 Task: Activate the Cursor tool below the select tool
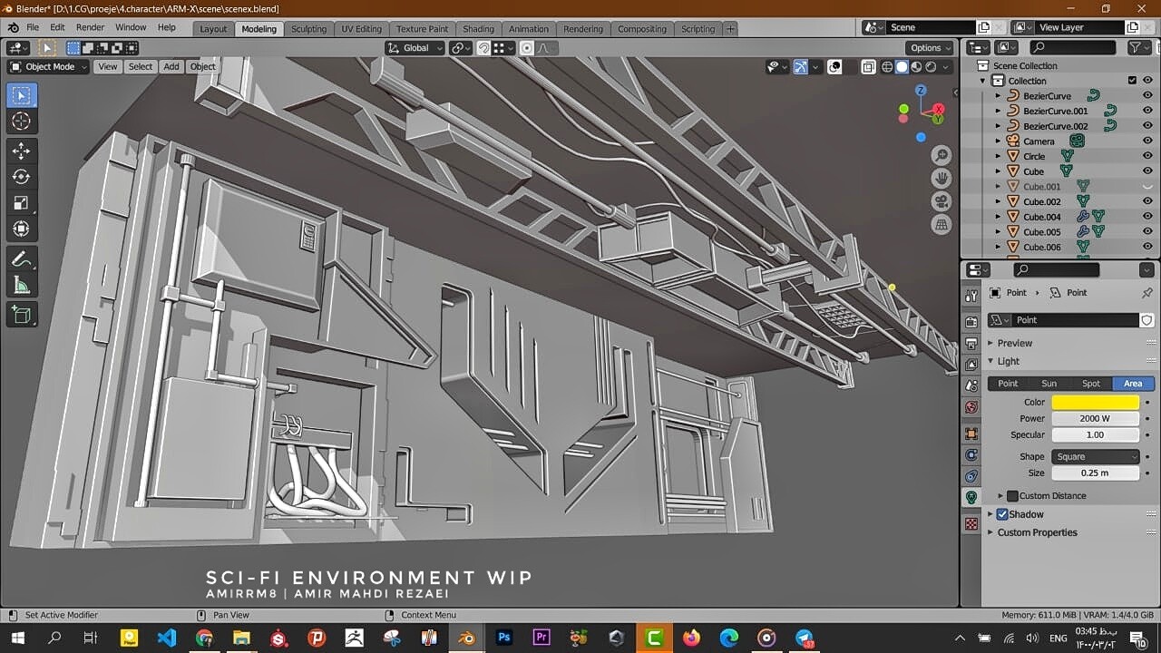22,121
